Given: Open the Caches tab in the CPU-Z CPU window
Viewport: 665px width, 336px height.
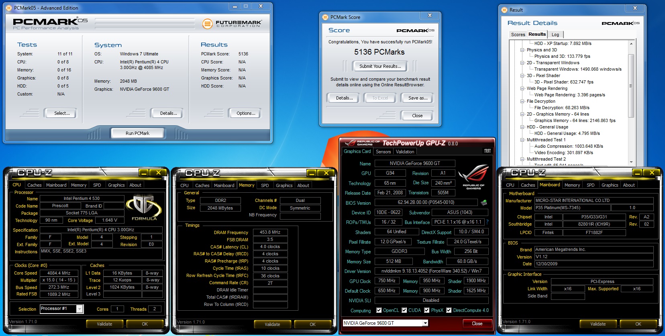Looking at the screenshot, I should point(35,185).
